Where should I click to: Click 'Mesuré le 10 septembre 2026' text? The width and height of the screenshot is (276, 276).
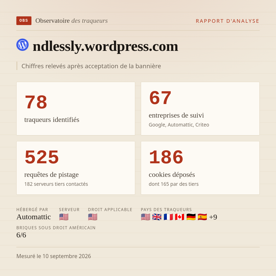(54, 256)
